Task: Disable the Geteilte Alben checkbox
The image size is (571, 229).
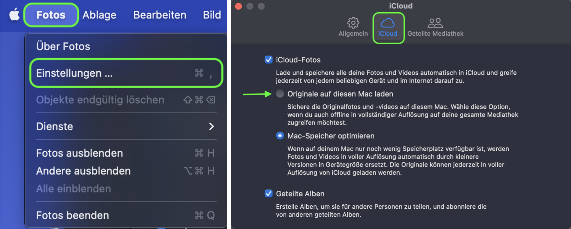Action: click(268, 194)
